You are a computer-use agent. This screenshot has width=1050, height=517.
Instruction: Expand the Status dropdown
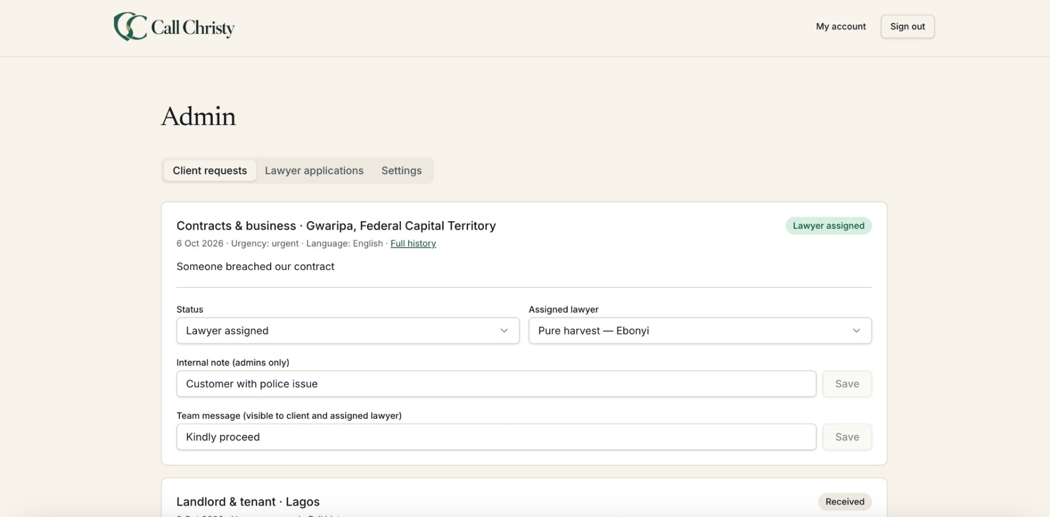348,331
